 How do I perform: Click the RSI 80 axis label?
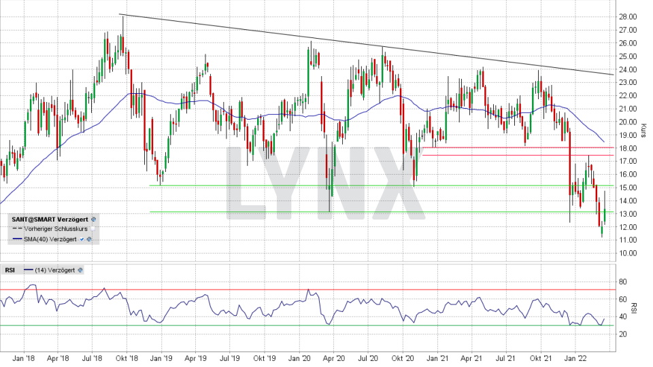pos(622,281)
